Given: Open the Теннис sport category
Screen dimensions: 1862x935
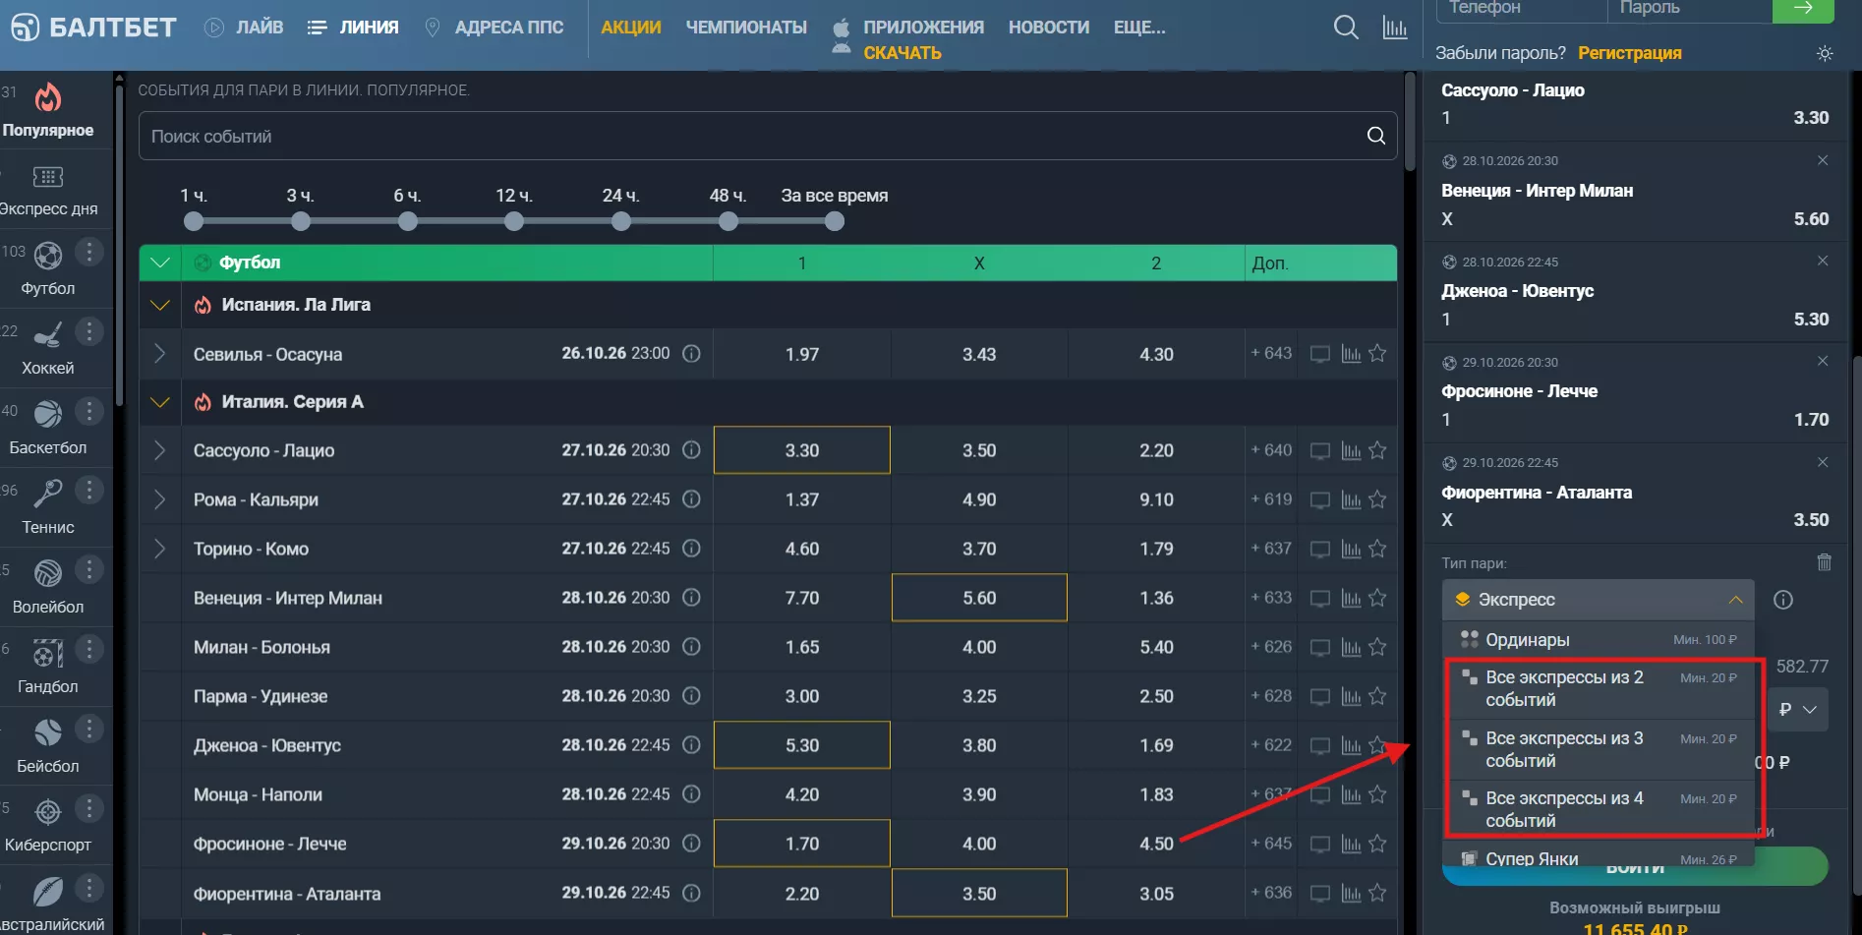Looking at the screenshot, I should coord(48,507).
